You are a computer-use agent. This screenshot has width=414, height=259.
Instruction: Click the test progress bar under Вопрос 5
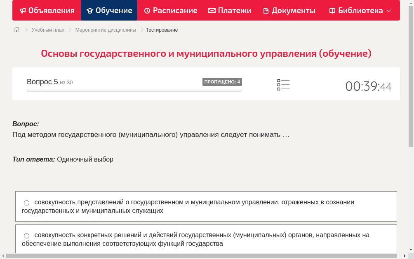click(134, 90)
